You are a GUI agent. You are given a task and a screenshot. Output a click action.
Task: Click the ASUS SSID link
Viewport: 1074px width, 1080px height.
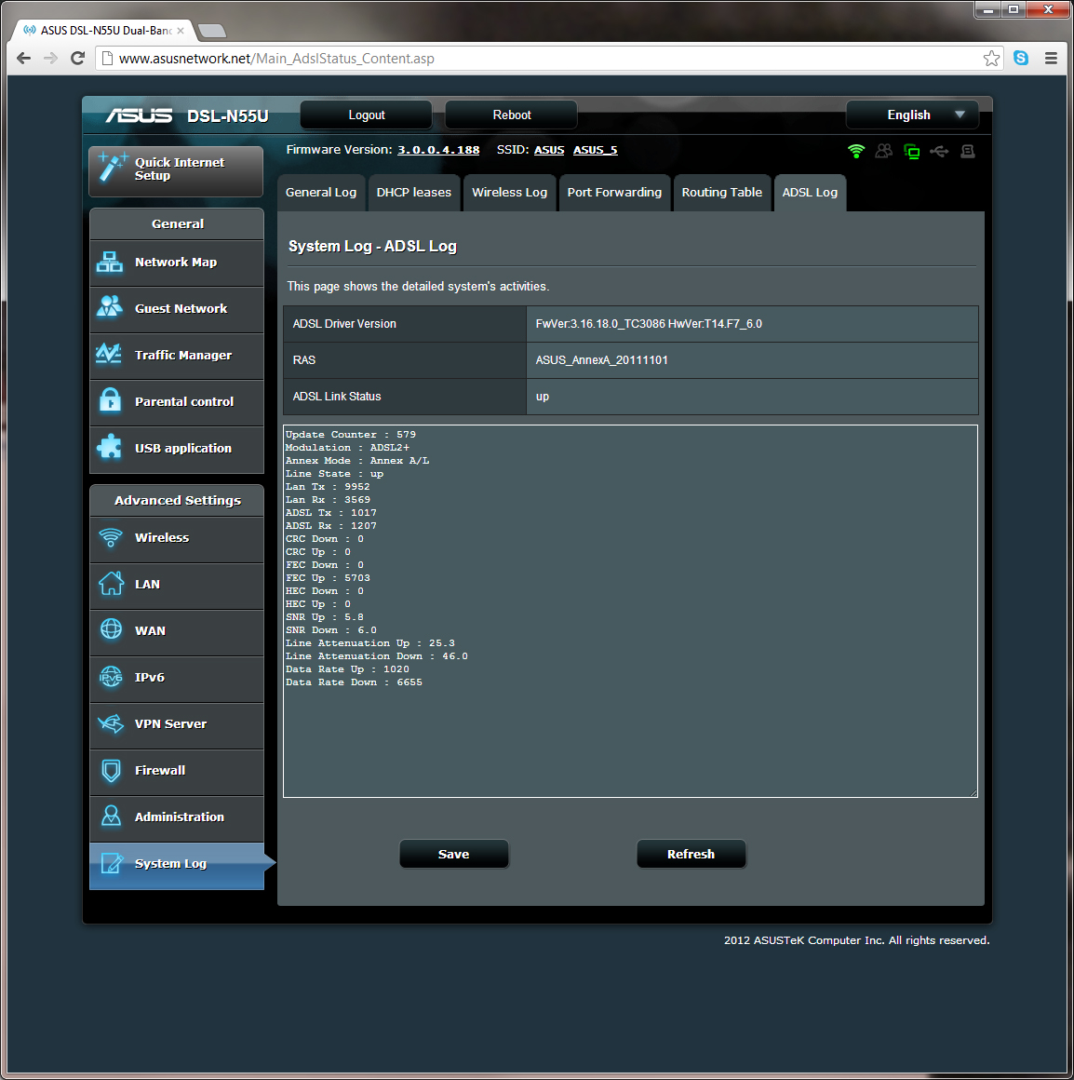point(549,150)
